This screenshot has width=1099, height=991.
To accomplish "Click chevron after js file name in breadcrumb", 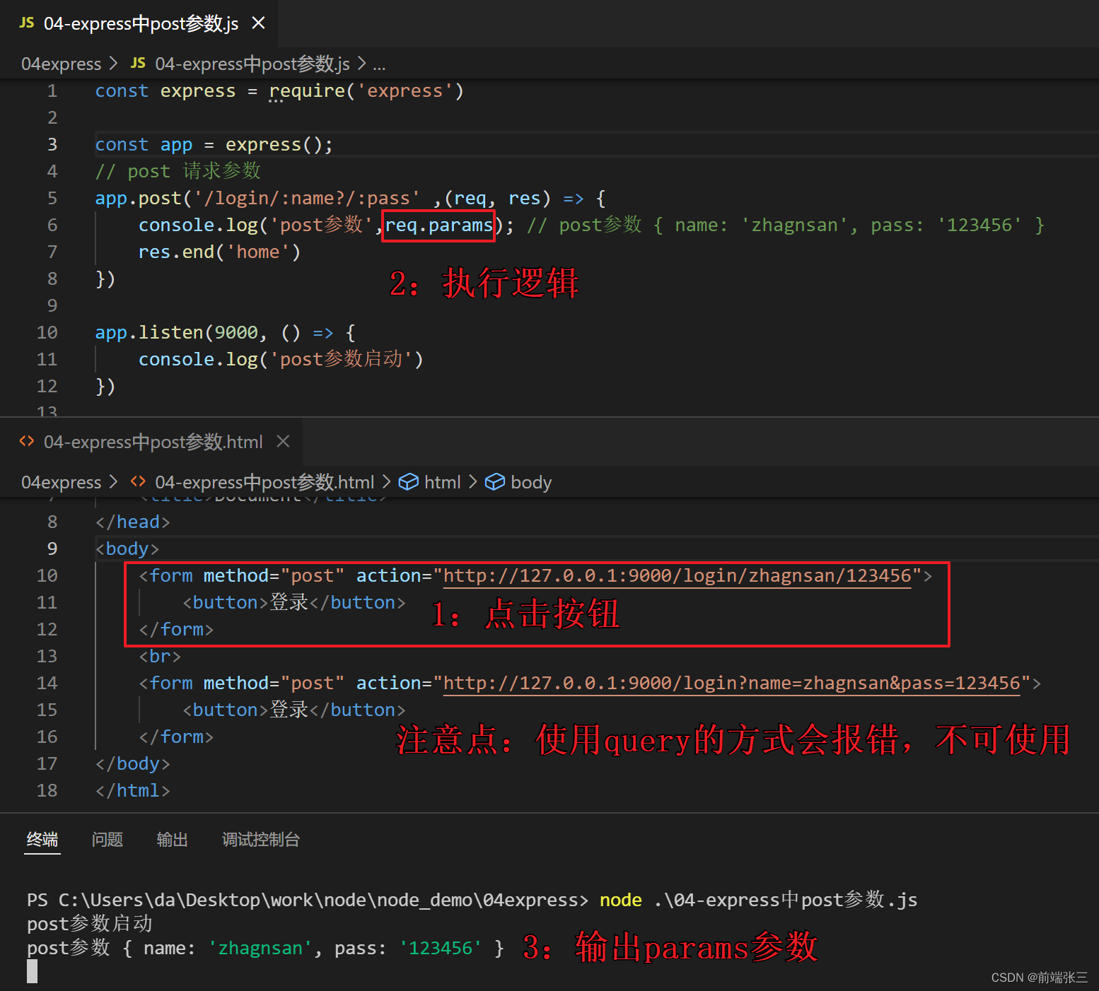I will tap(361, 64).
